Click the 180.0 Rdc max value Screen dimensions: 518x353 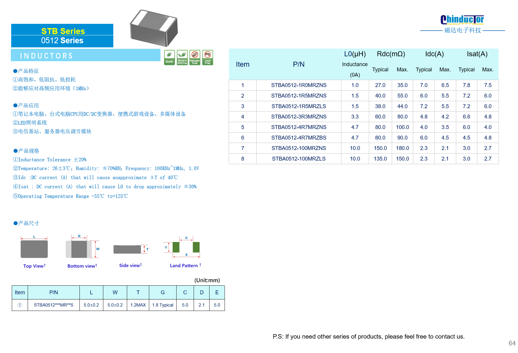pos(402,148)
